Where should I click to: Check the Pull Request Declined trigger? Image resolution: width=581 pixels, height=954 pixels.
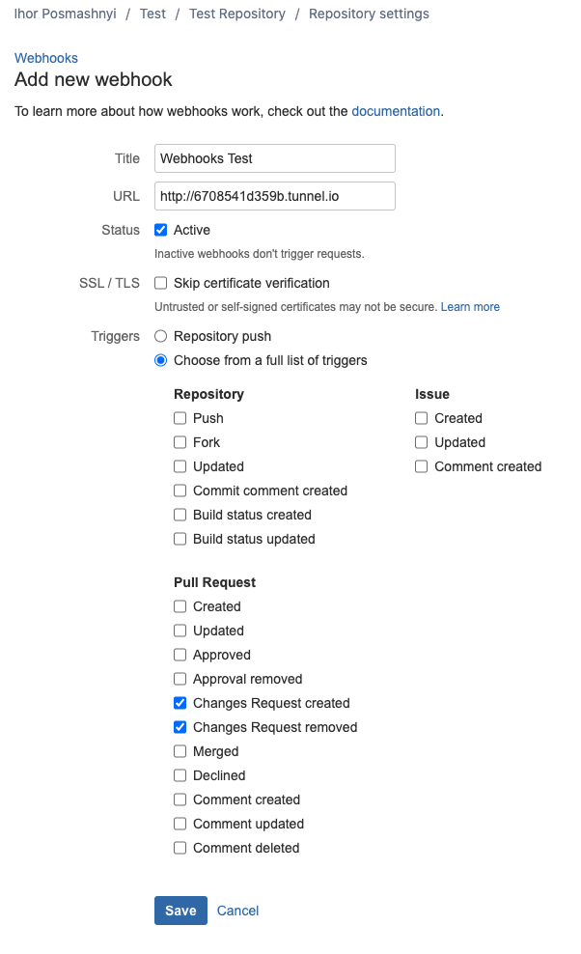pyautogui.click(x=180, y=775)
